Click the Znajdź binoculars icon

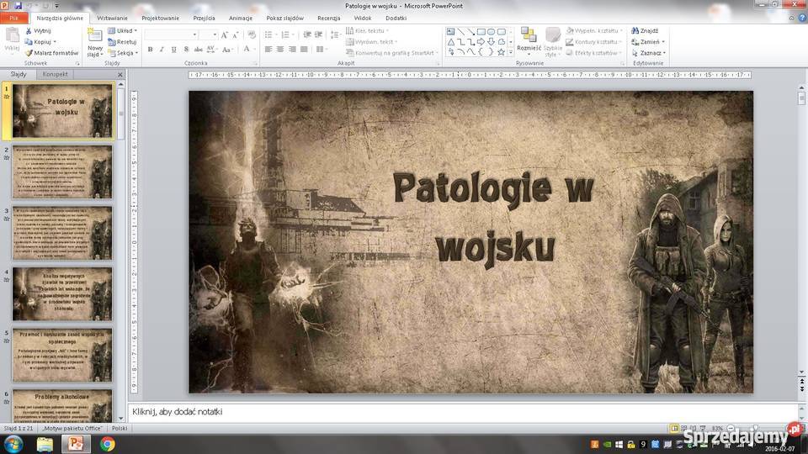click(x=635, y=30)
